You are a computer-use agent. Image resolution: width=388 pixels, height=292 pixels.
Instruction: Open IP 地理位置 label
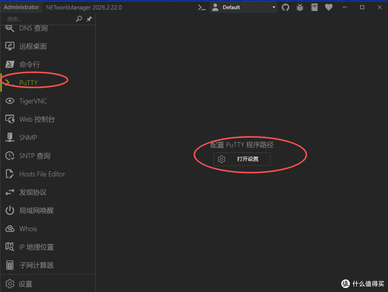37,247
